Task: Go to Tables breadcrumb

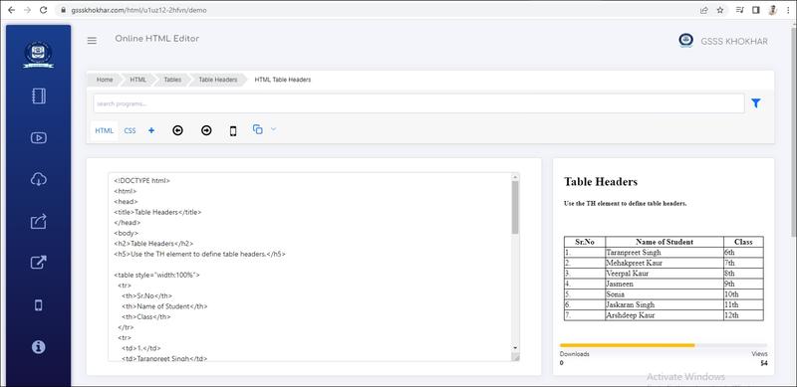Action: 172,80
